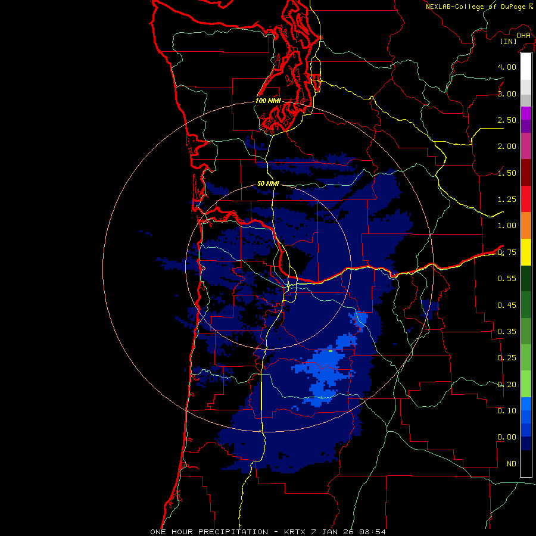This screenshot has height=536, width=536.
Task: Click the OHA product label above legend
Action: point(523,35)
